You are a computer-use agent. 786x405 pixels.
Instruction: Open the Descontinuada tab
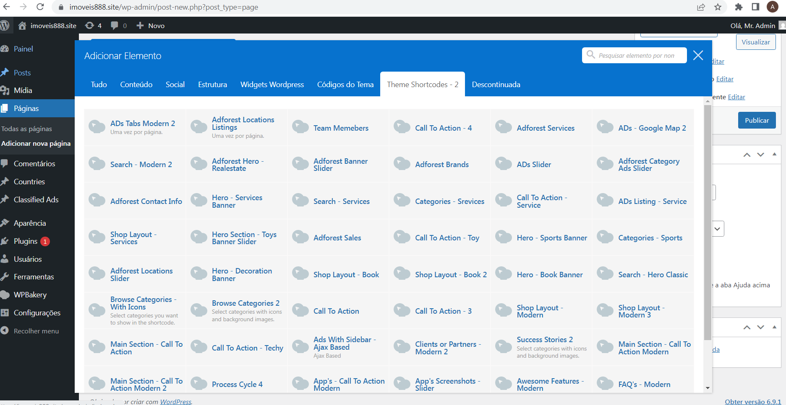(496, 85)
